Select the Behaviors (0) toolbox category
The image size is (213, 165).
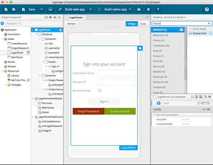168,35
